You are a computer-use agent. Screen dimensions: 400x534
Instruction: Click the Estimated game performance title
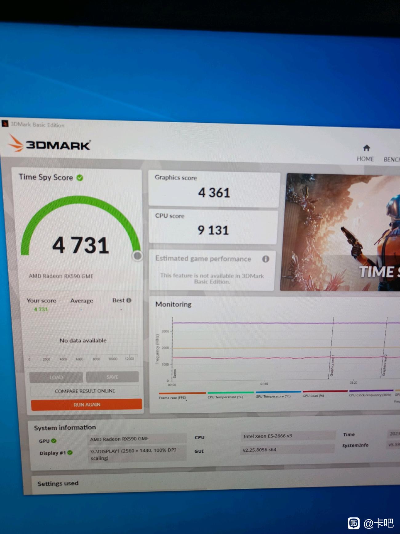203,259
